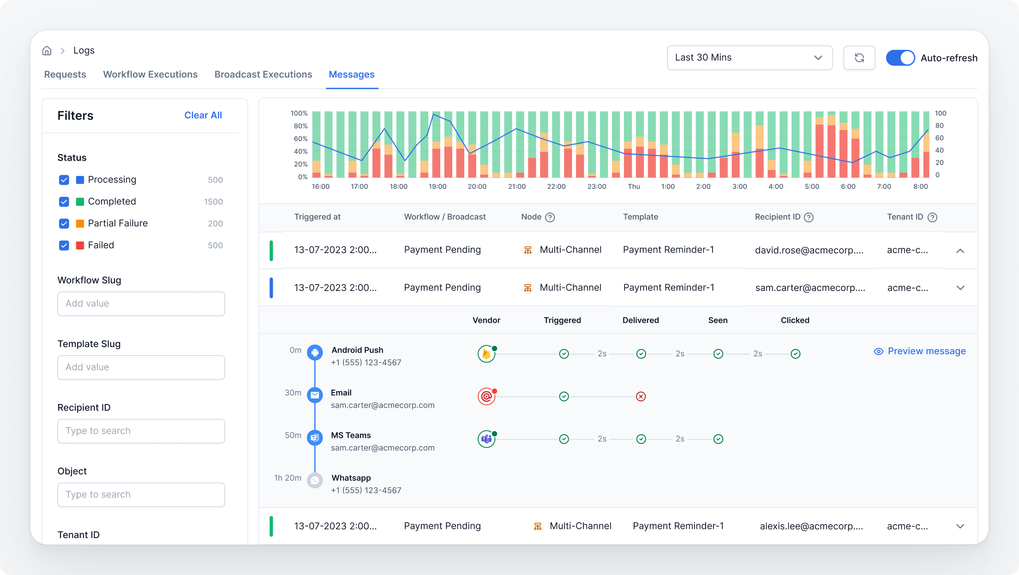The width and height of the screenshot is (1019, 575).
Task: Click the MS Teams vendor icon
Action: tap(486, 439)
